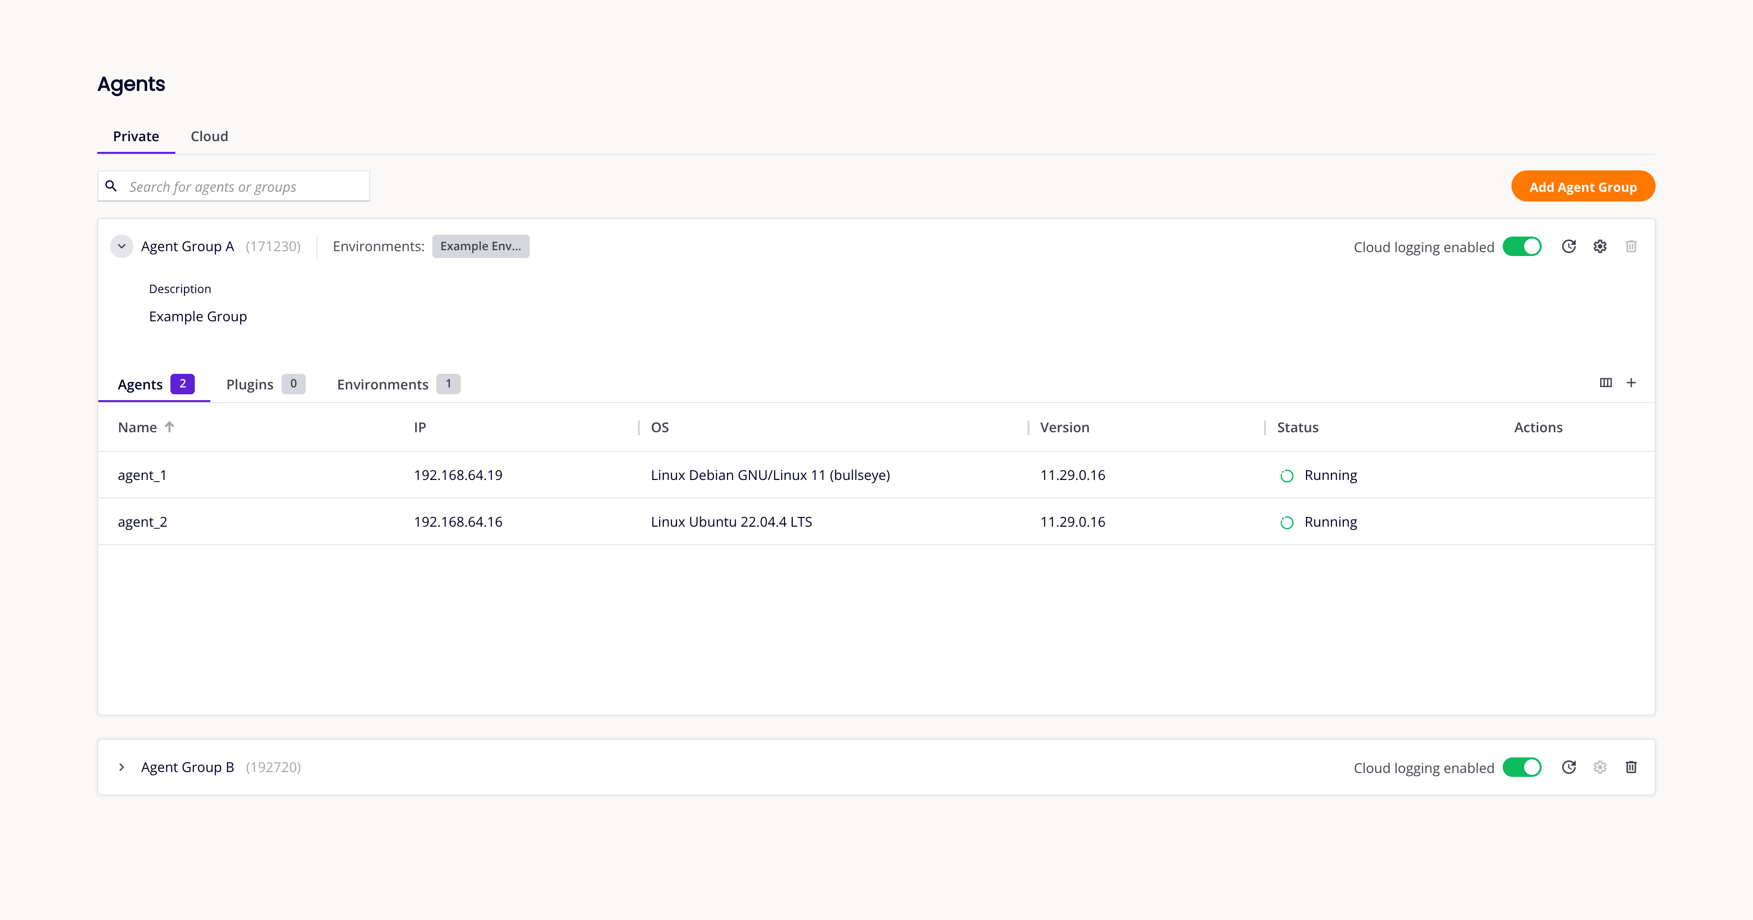The height and width of the screenshot is (920, 1753).
Task: Click the Add Agent Group button
Action: point(1583,186)
